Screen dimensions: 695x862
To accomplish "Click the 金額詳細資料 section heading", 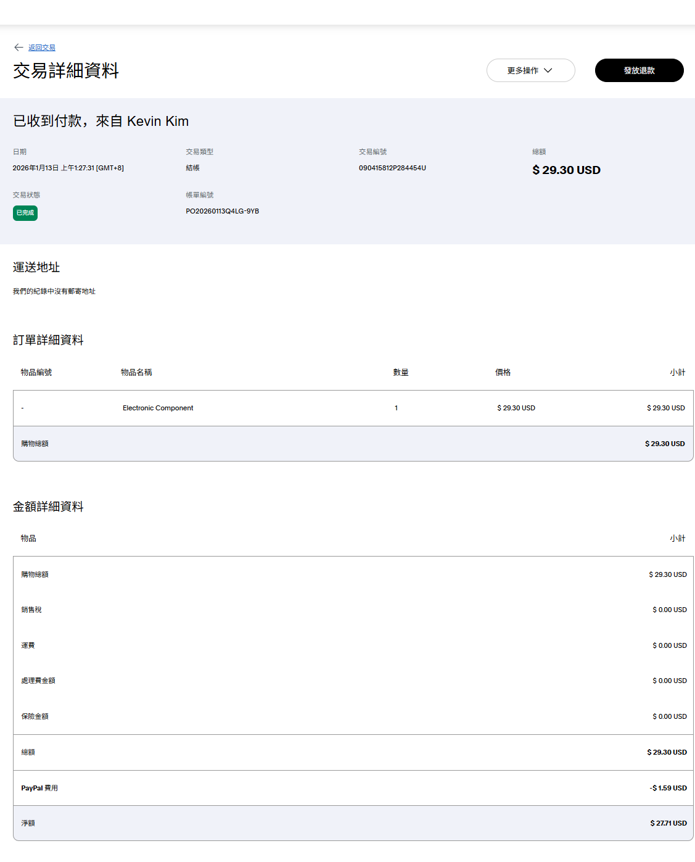I will [x=48, y=507].
